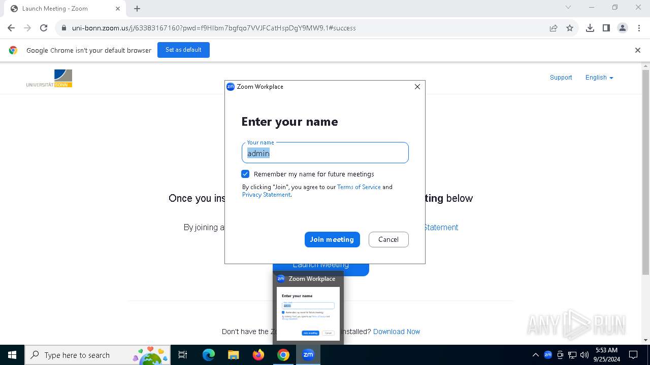Open Task View on the taskbar
The width and height of the screenshot is (650, 365).
click(x=183, y=355)
